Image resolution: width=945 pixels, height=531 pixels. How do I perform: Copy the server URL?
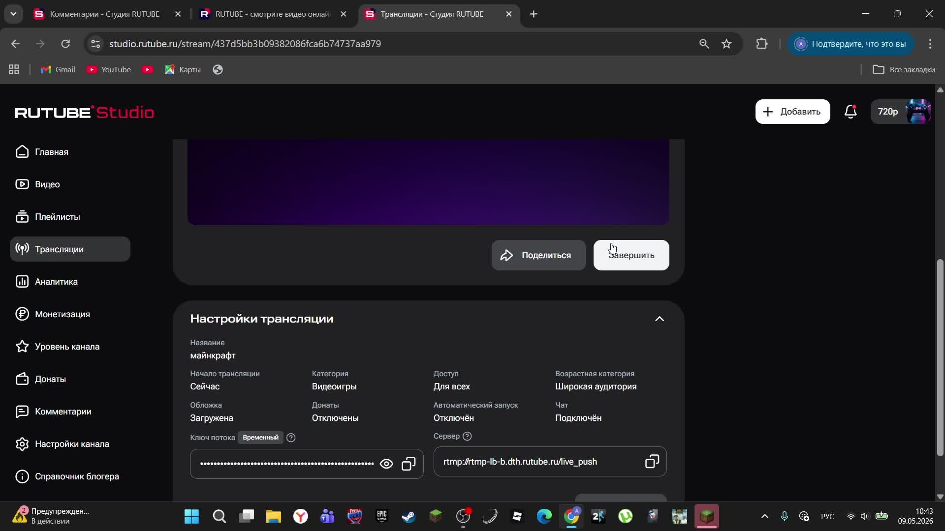(x=652, y=461)
